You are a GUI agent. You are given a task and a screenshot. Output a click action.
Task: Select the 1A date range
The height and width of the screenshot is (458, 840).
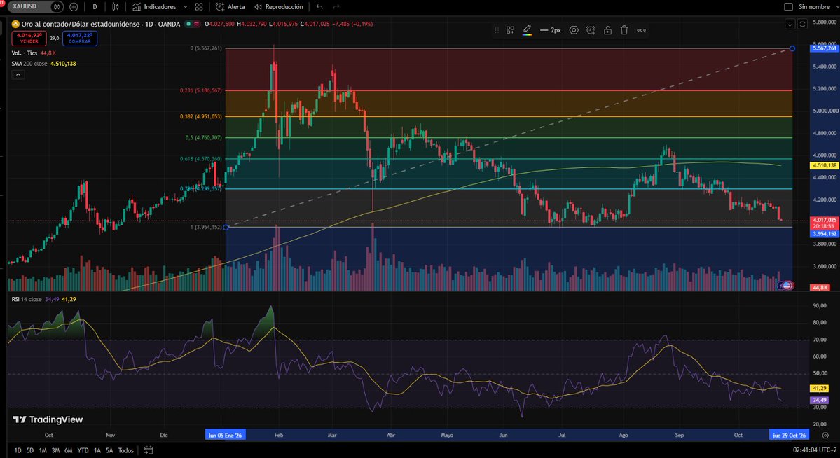pos(97,450)
